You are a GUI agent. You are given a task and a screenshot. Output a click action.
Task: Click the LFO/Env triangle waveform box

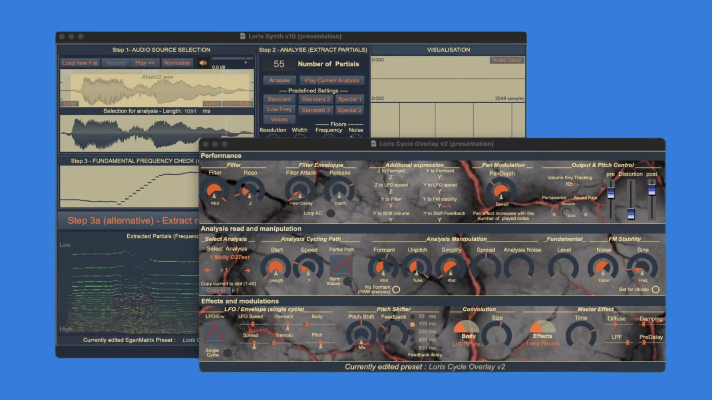(214, 332)
